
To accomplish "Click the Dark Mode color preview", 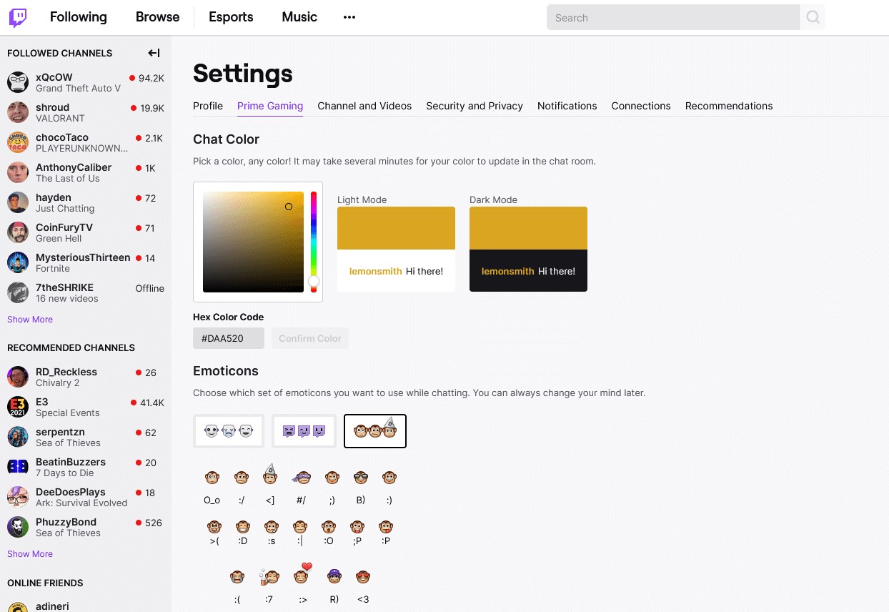I will tap(528, 249).
